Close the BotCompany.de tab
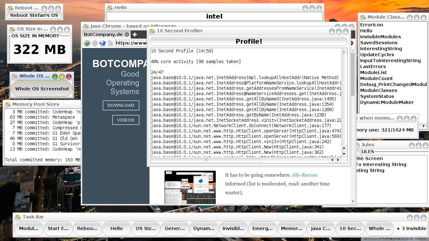The image size is (429, 241). pyautogui.click(x=127, y=35)
